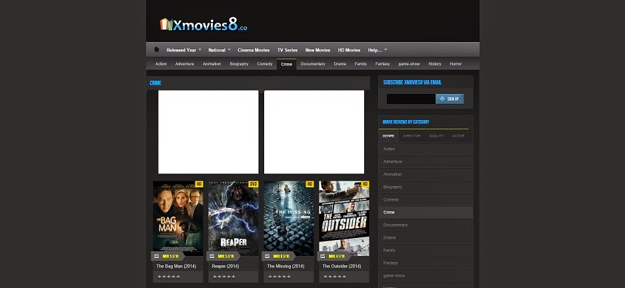Click the title The Bag Man (2014)
This screenshot has width=625, height=288.
click(x=176, y=266)
